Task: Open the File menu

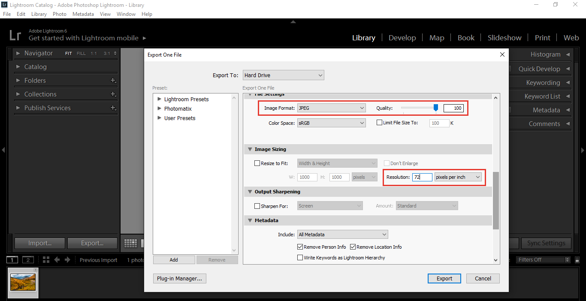Action: pos(7,14)
